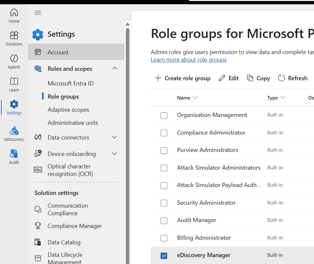Click the OCR Abc icon

pos(38,170)
